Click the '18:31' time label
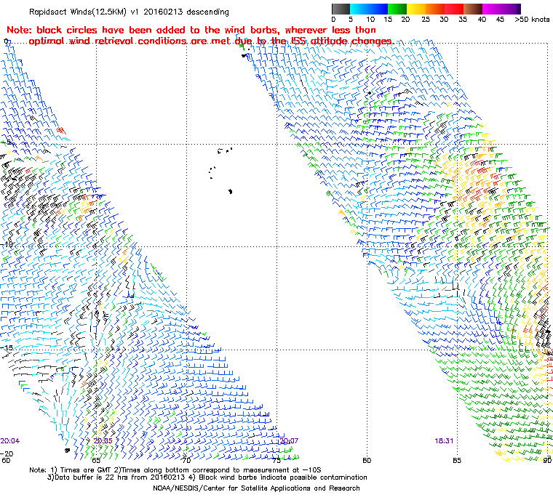Viewport: 553px width, 500px height. [x=444, y=441]
